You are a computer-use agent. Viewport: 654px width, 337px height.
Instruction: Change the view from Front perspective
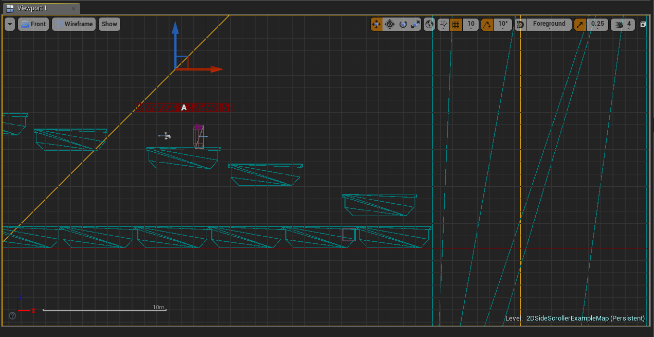click(33, 24)
